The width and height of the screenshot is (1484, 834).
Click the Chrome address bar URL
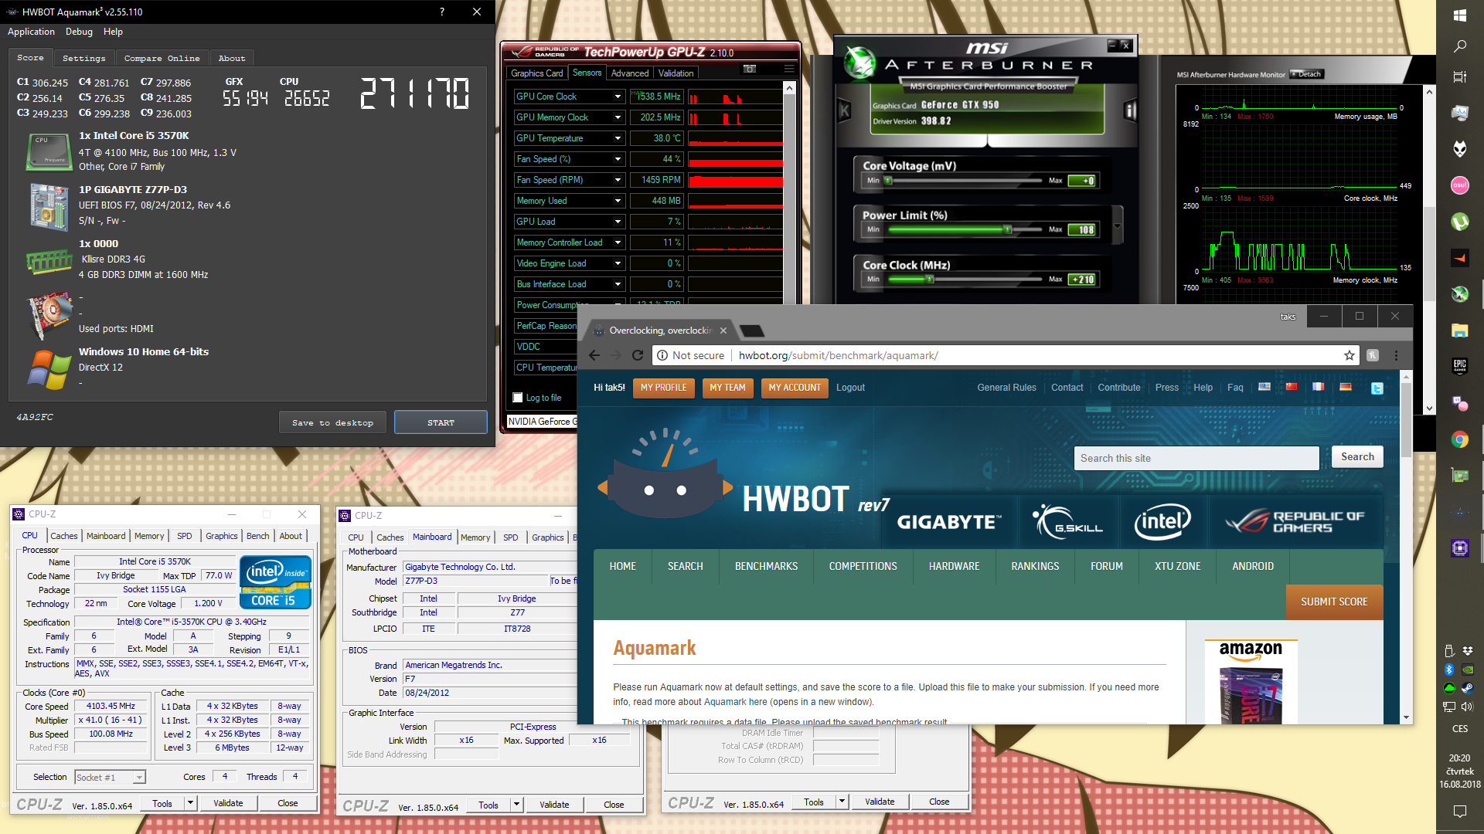[838, 355]
